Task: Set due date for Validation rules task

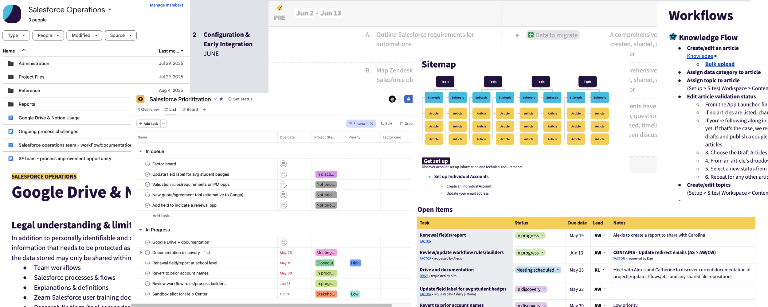Action: [283, 185]
